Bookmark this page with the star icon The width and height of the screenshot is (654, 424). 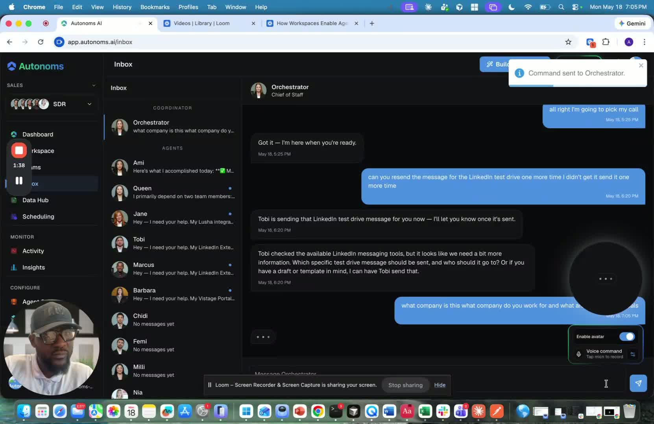pos(568,42)
